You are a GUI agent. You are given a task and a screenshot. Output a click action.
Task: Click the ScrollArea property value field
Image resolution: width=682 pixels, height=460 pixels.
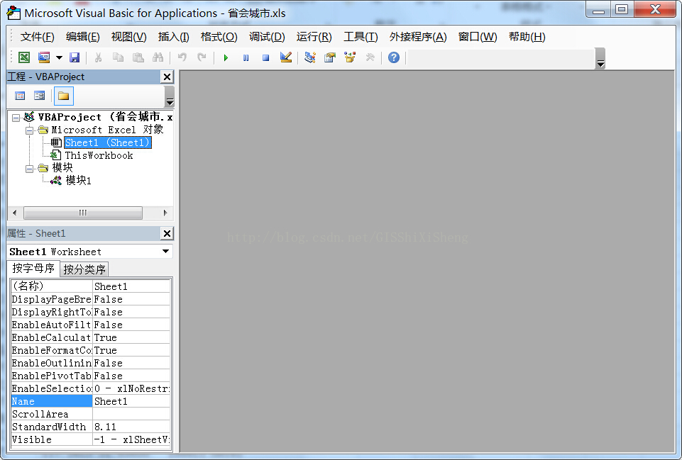[x=131, y=414]
